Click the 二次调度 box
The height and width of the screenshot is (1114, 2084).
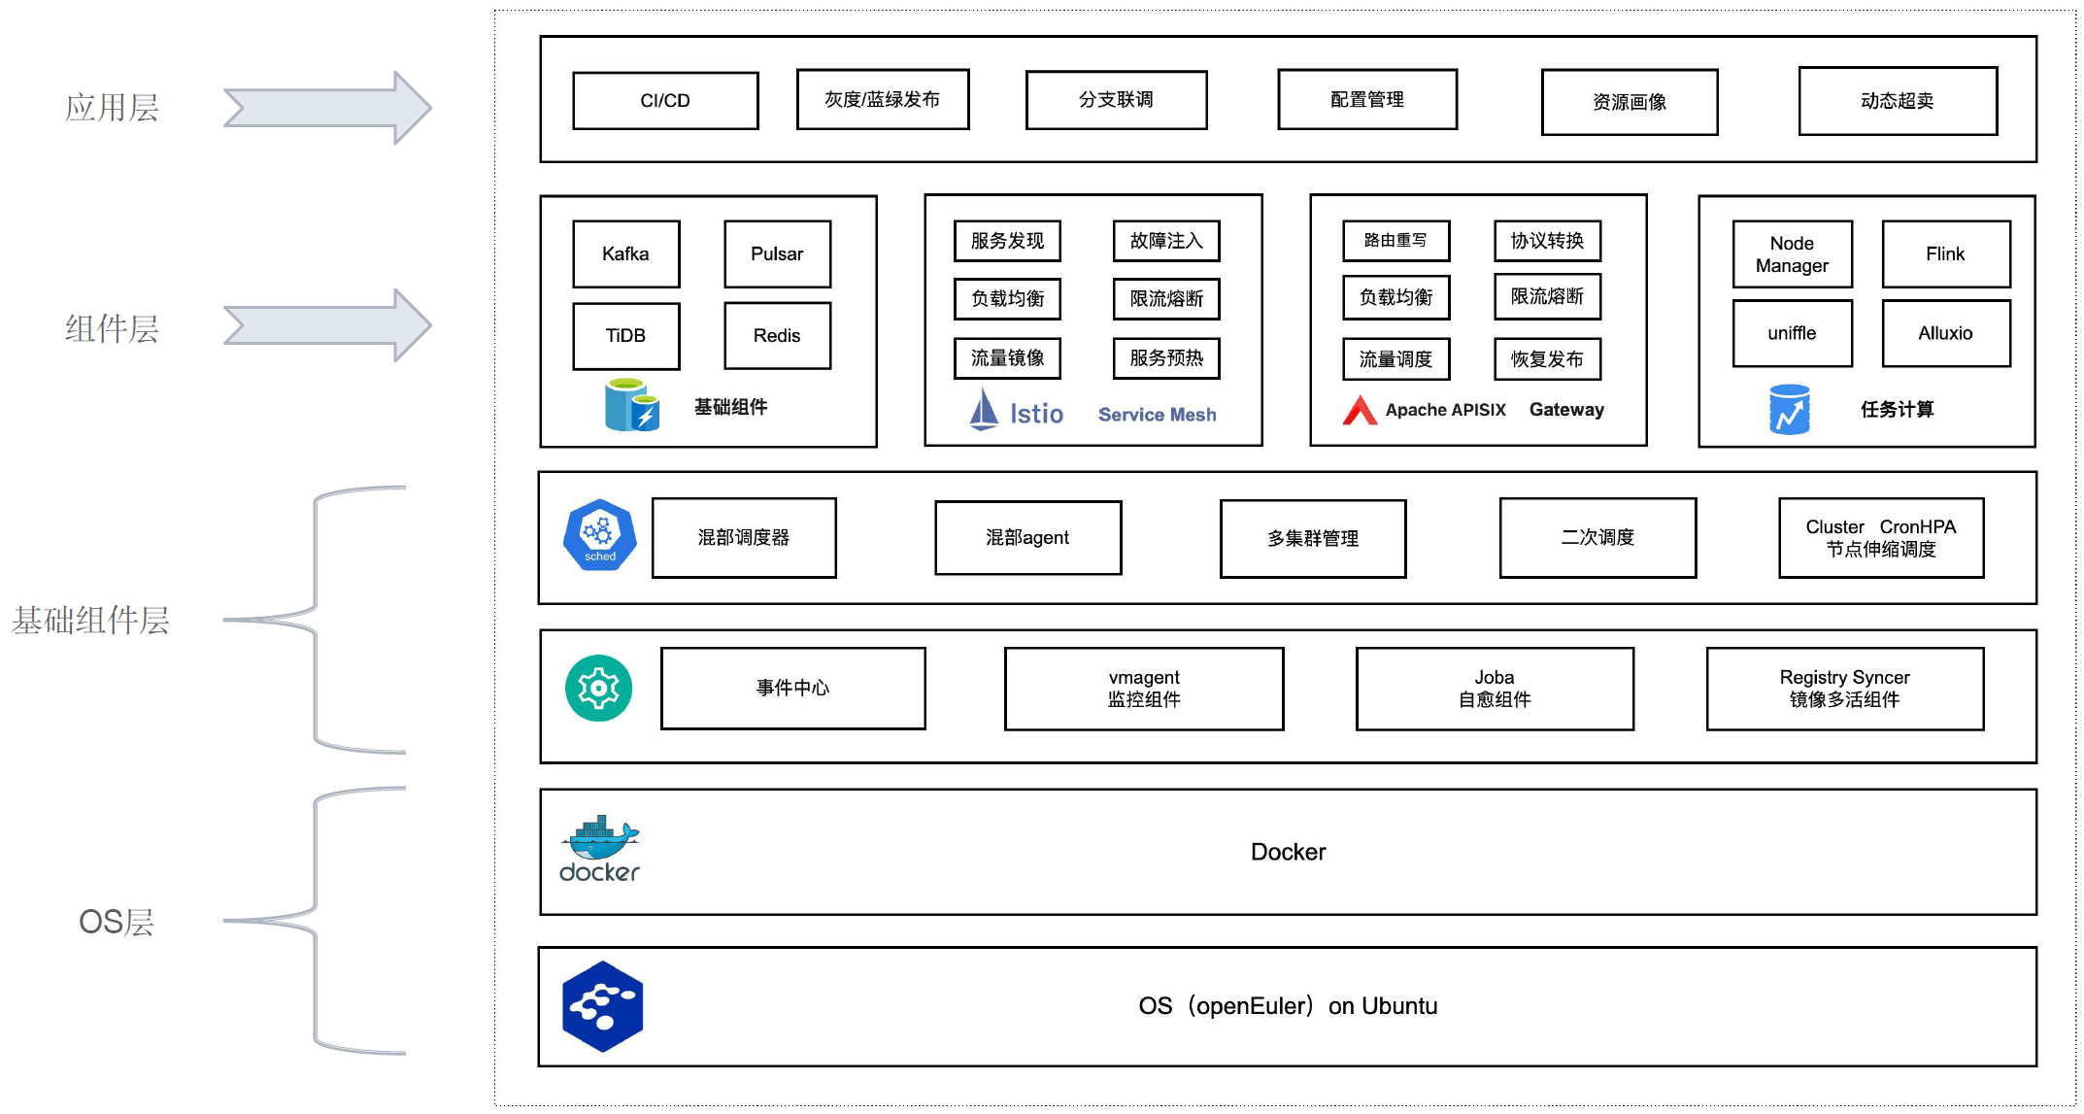tap(1598, 538)
